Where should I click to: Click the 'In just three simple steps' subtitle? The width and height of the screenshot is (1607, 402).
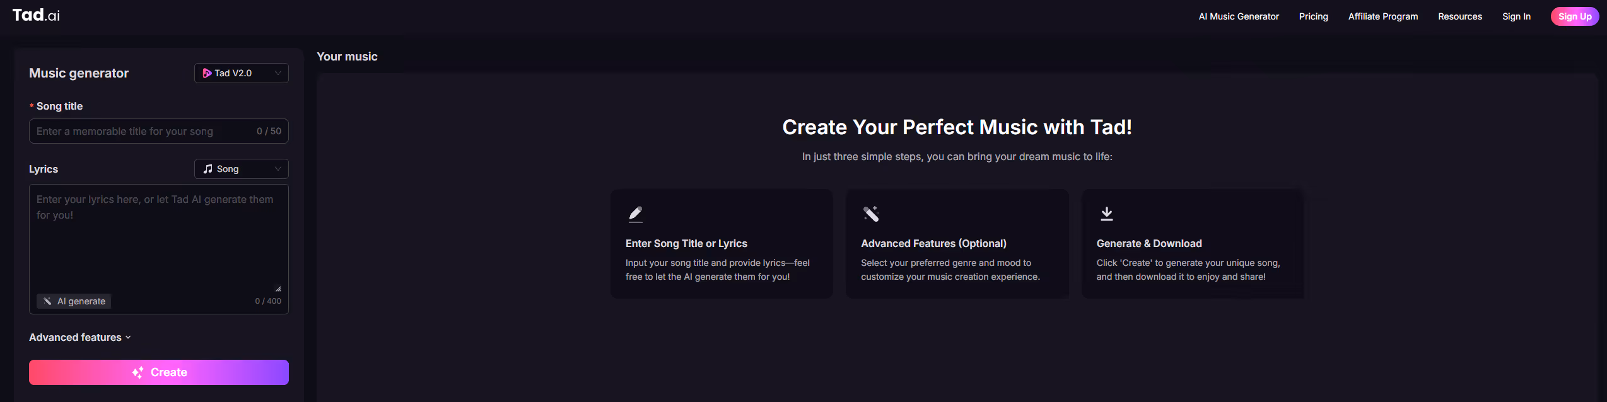click(x=957, y=156)
